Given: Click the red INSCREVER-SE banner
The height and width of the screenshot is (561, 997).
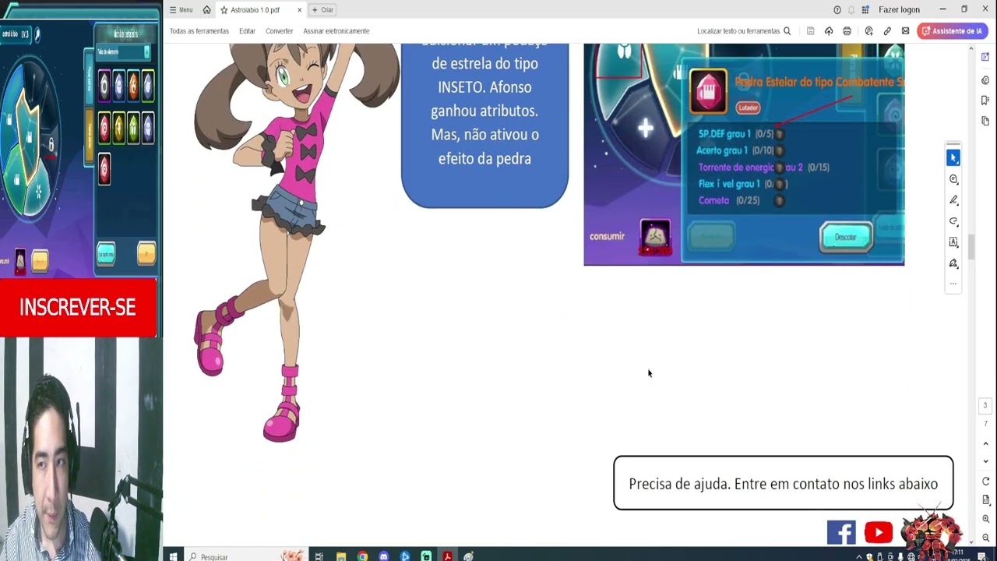Looking at the screenshot, I should pyautogui.click(x=78, y=308).
